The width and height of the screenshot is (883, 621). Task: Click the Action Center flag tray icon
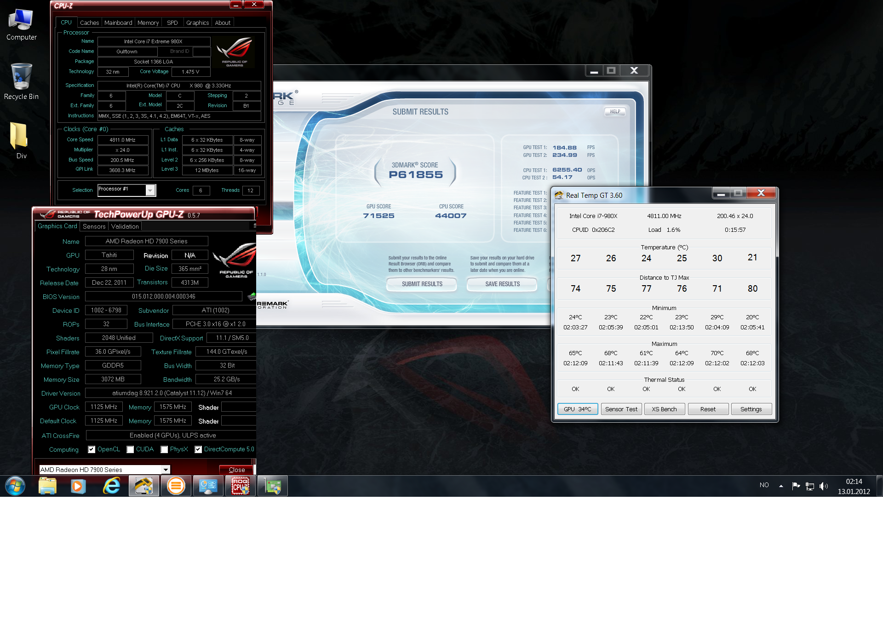pos(796,486)
